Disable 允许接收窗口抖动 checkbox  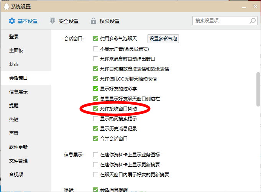[95, 109]
